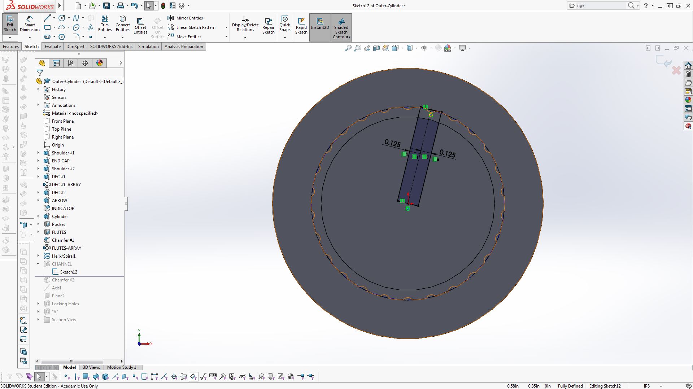Click the Zoom to Fit icon
Image resolution: width=693 pixels, height=389 pixels.
click(348, 48)
